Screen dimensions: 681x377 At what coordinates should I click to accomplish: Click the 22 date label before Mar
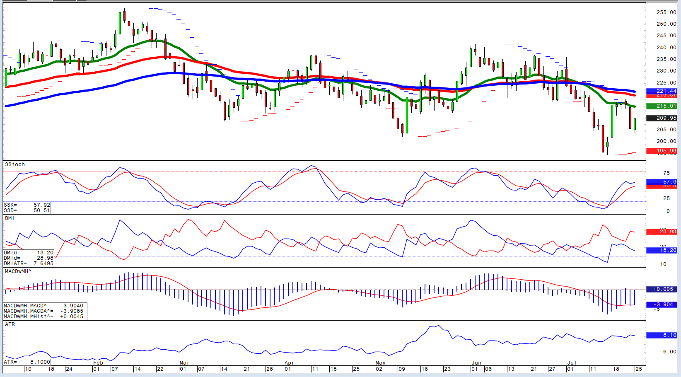coord(160,369)
